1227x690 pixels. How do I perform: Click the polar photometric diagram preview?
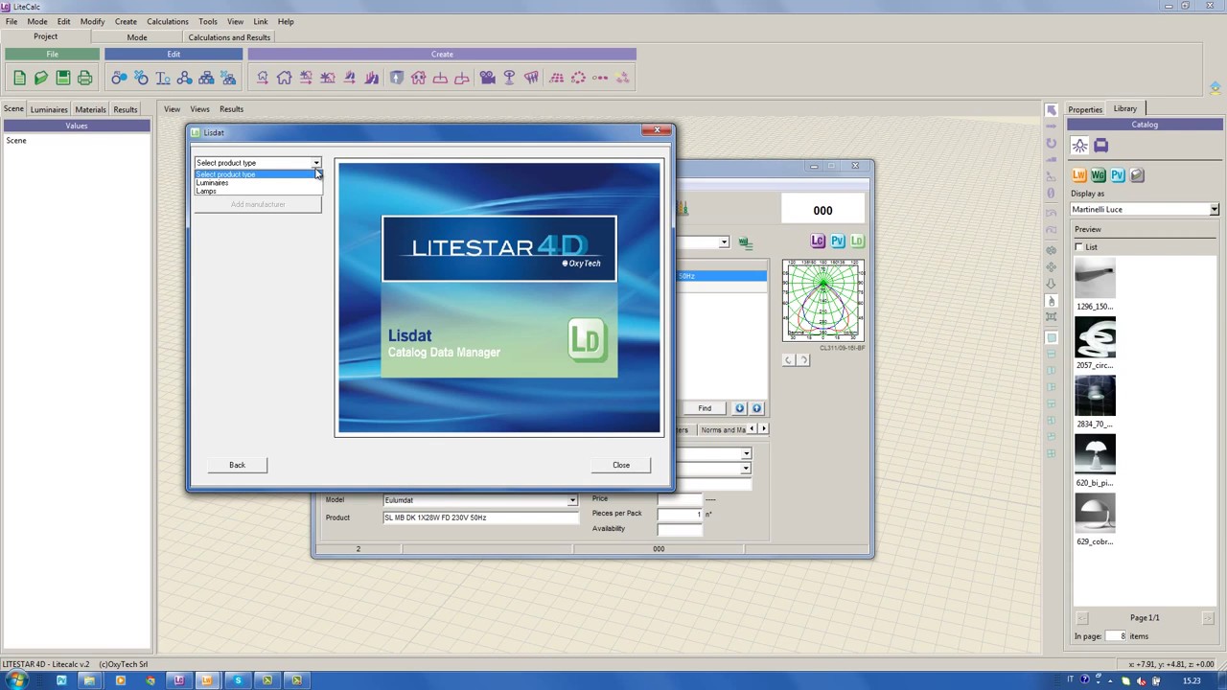tap(822, 300)
